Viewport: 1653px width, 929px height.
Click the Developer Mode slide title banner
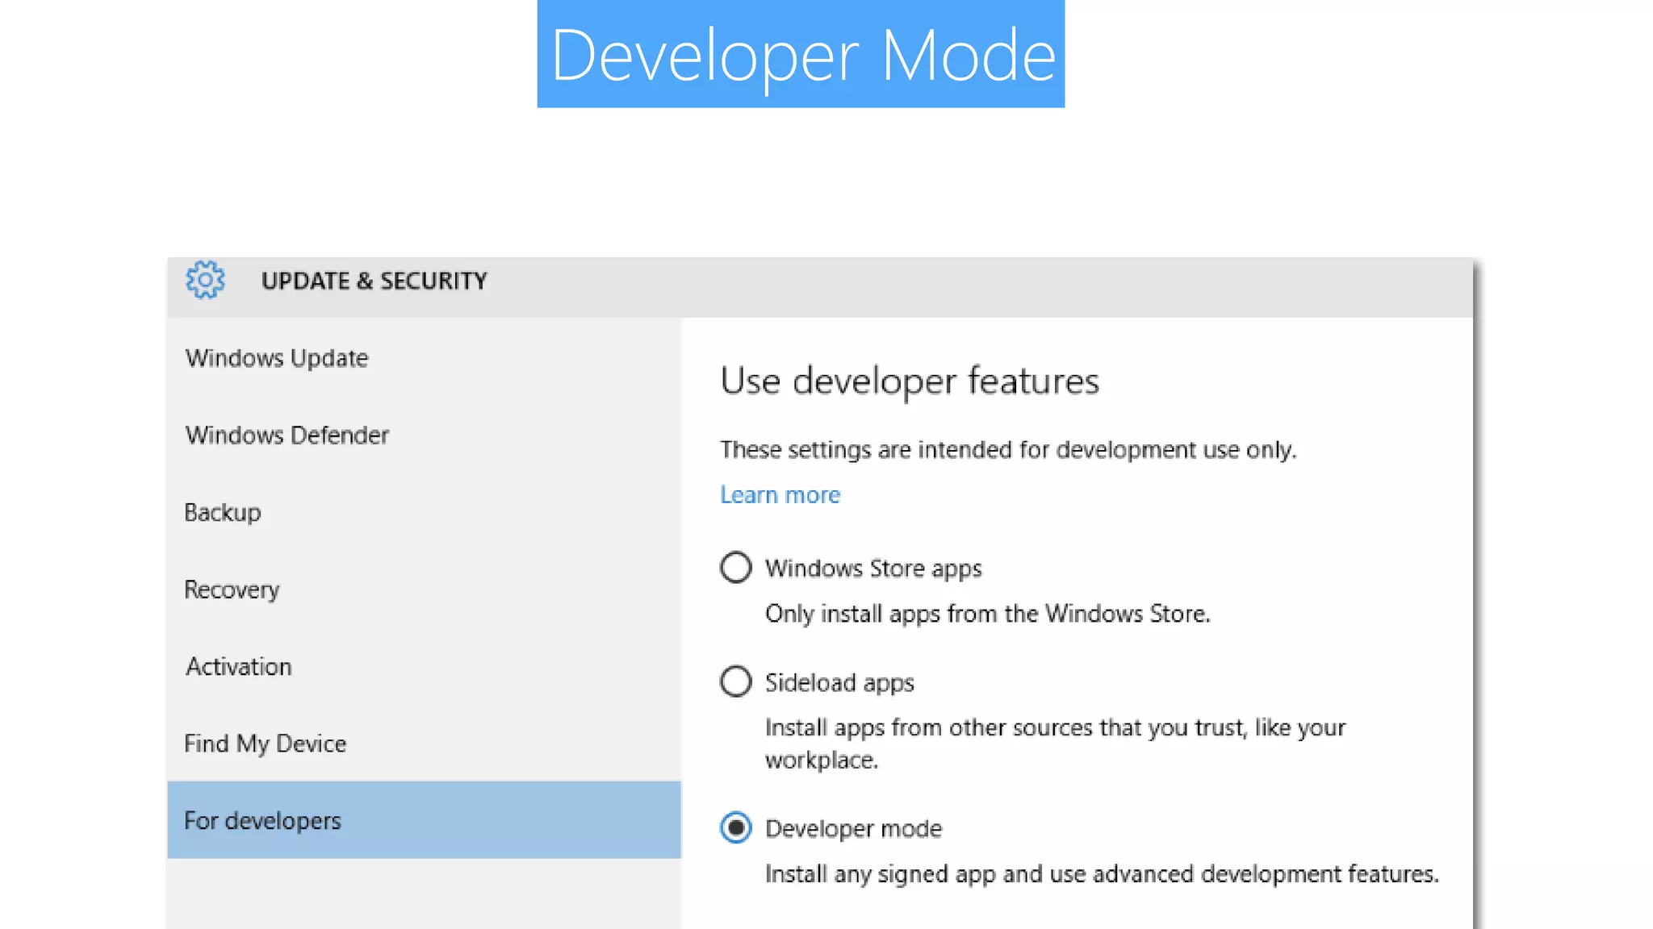coord(801,54)
